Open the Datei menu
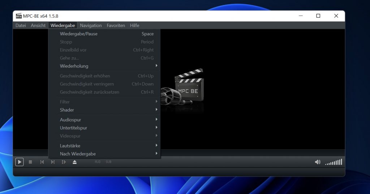The image size is (370, 194). 21,26
